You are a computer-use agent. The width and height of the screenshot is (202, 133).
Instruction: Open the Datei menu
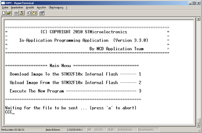point(5,7)
